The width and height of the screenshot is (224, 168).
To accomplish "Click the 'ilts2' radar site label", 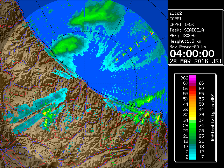I will pyautogui.click(x=176, y=13).
